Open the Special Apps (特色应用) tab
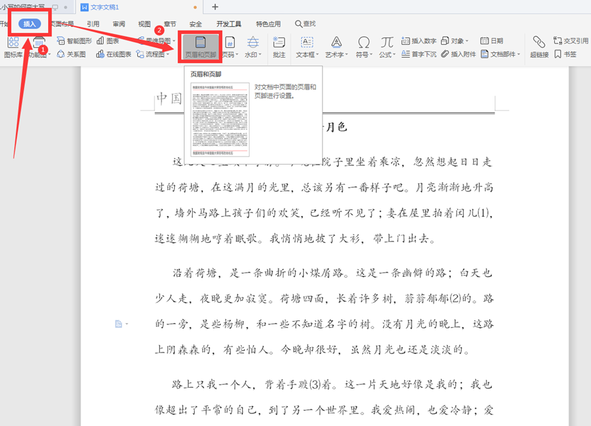The height and width of the screenshot is (426, 591). (x=268, y=23)
